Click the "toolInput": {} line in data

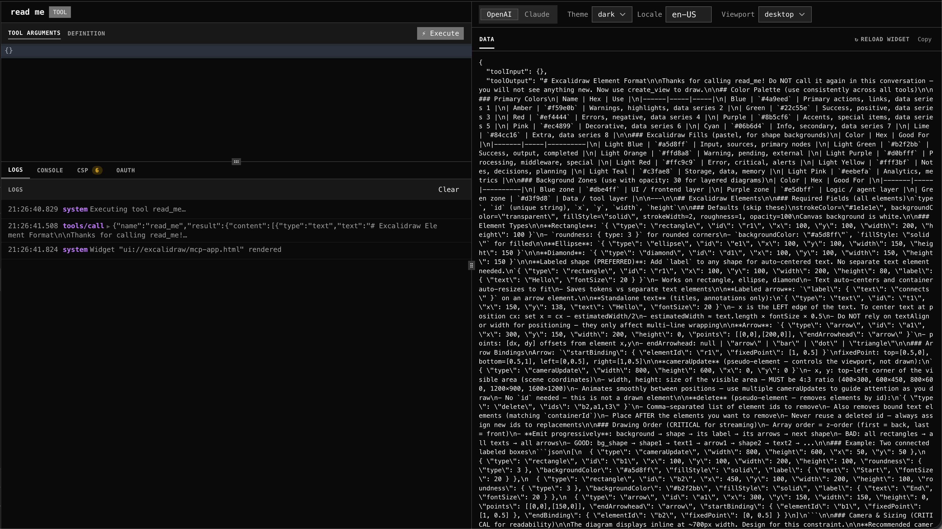(516, 72)
